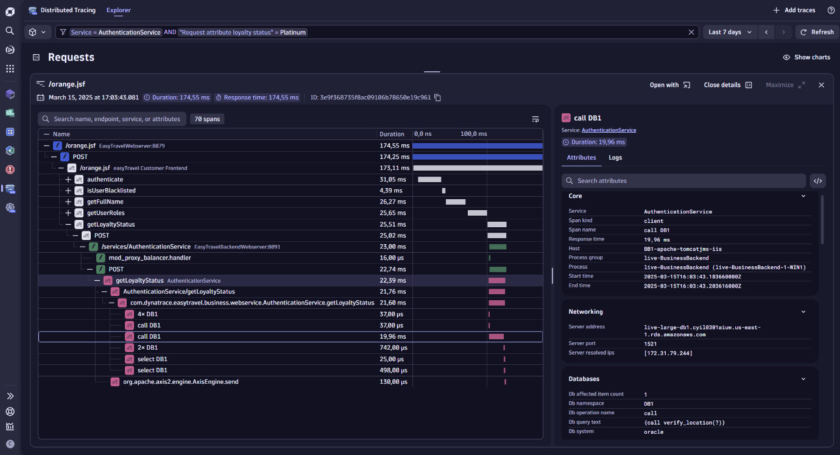
Task: Select the highlighted Distributed Tracing sidebar icon
Action: [x=10, y=189]
